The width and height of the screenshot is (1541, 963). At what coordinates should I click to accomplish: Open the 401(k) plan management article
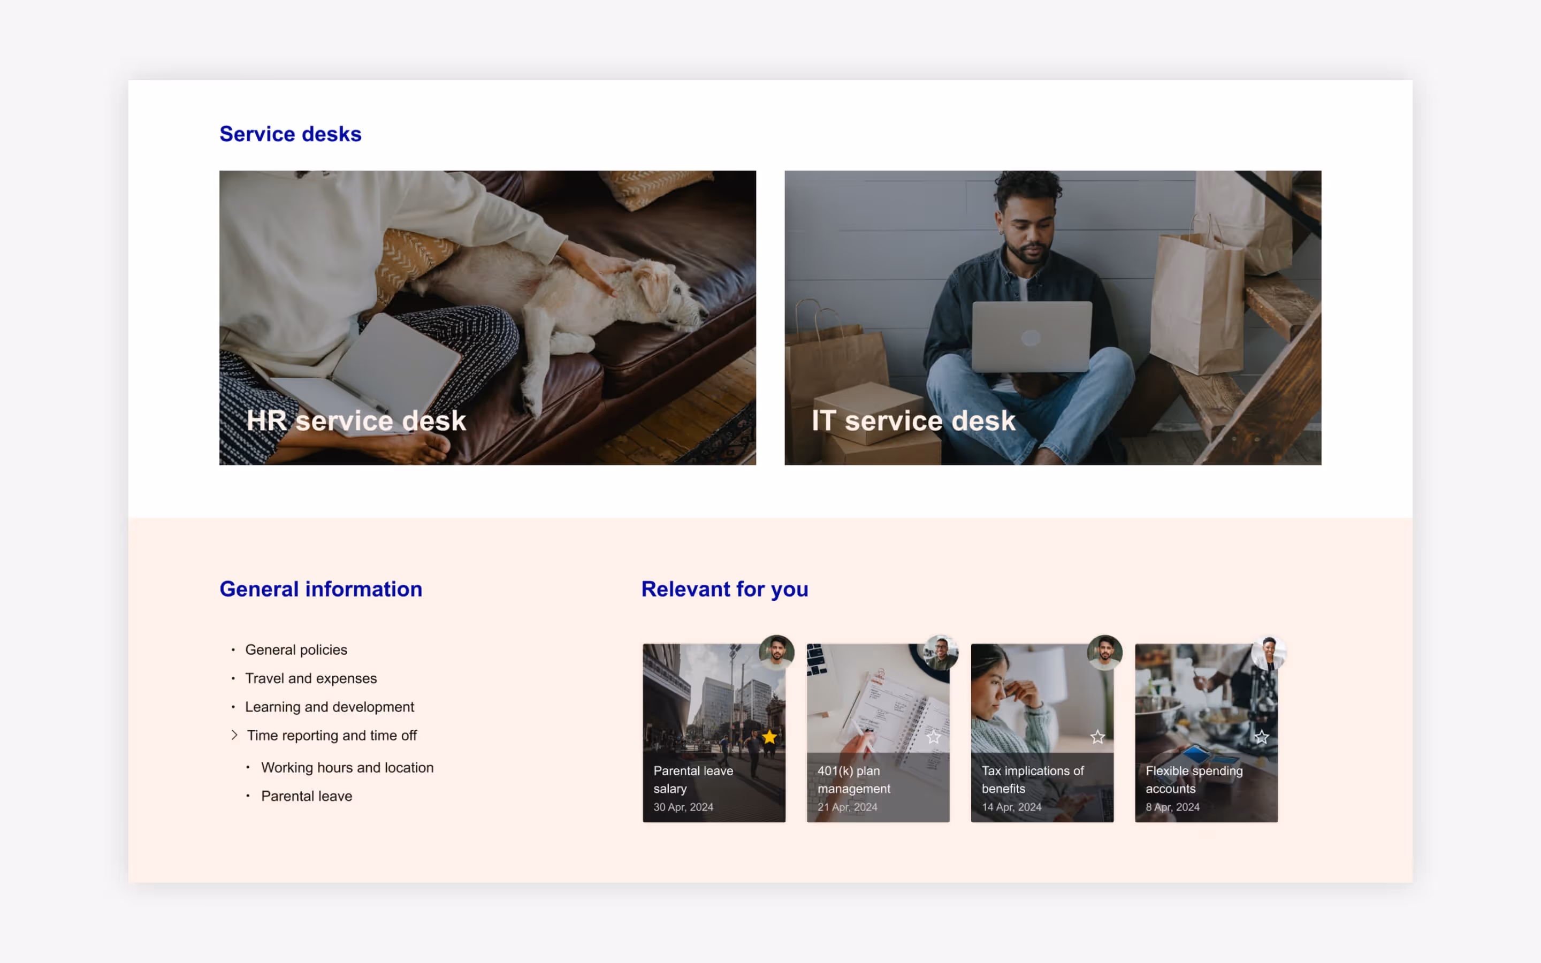(853, 779)
